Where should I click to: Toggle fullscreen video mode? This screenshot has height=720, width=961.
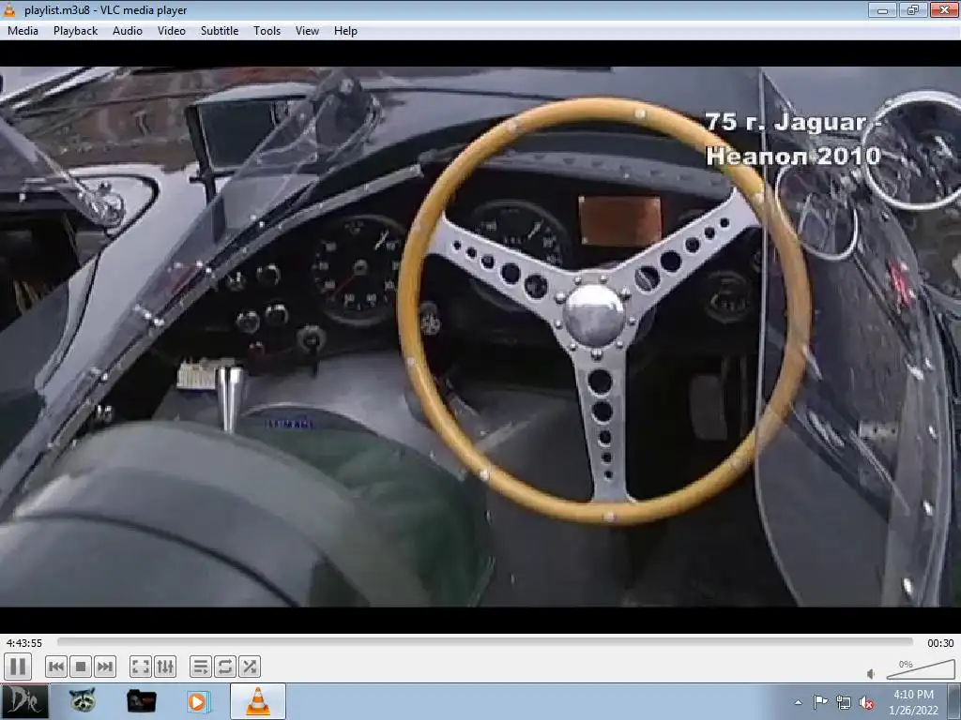pyautogui.click(x=141, y=667)
